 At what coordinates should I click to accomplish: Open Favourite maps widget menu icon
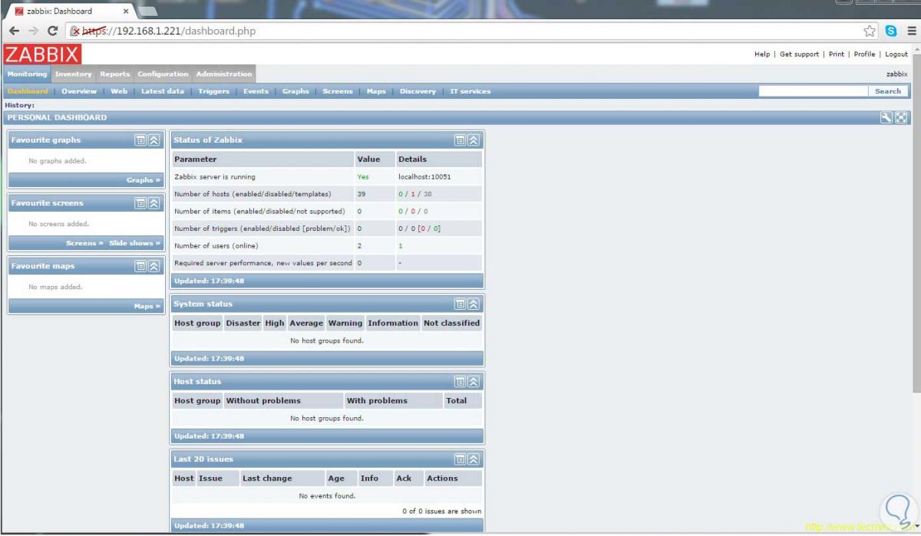(x=140, y=266)
